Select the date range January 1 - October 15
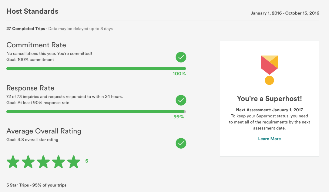This screenshot has width=329, height=192. (285, 13)
